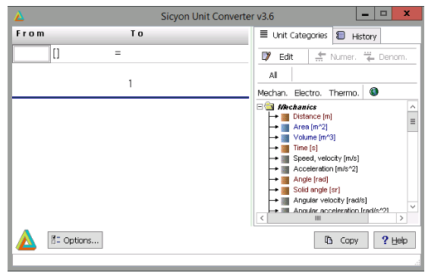The image size is (428, 276).
Task: Click the tree's vertical scrollbar up arrow
Action: tap(412, 107)
